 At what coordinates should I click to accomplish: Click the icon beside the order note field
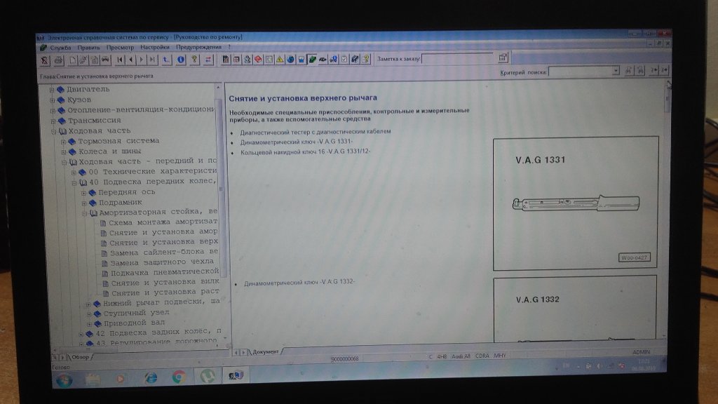click(x=503, y=58)
